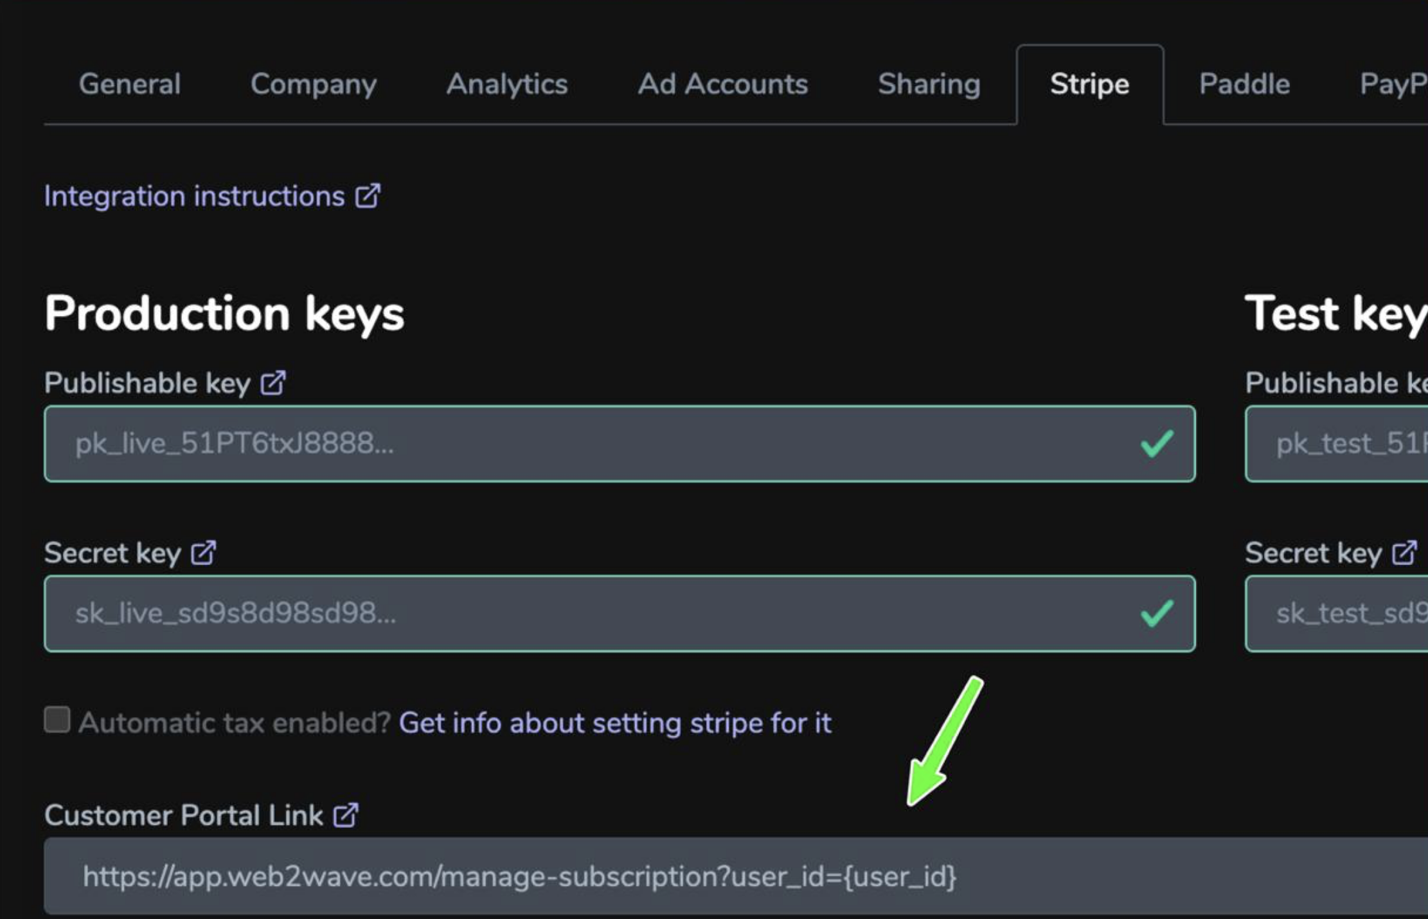Open external link icon beside Integration instructions
Viewport: 1428px width, 919px height.
click(368, 196)
